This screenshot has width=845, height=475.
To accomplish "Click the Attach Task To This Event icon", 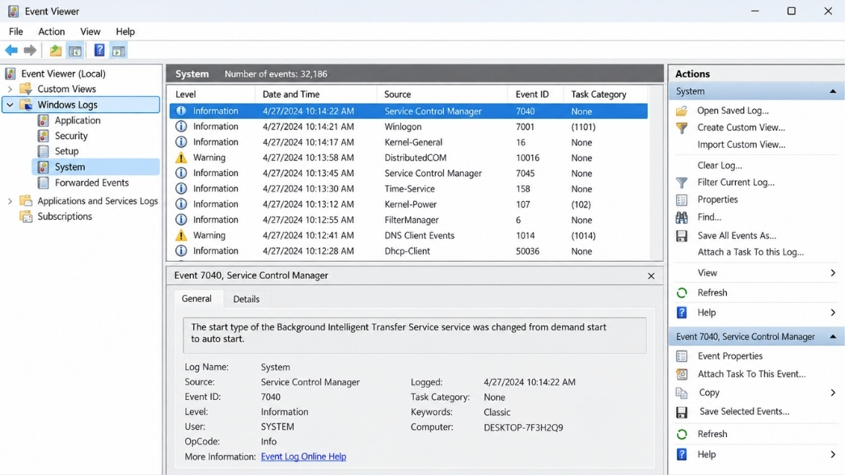I will [682, 374].
